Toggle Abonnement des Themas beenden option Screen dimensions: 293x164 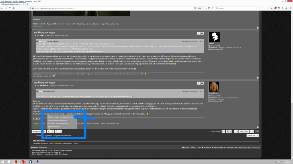point(62,117)
